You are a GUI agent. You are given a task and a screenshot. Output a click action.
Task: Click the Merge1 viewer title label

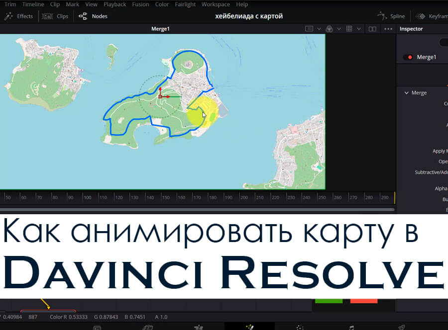coord(160,29)
